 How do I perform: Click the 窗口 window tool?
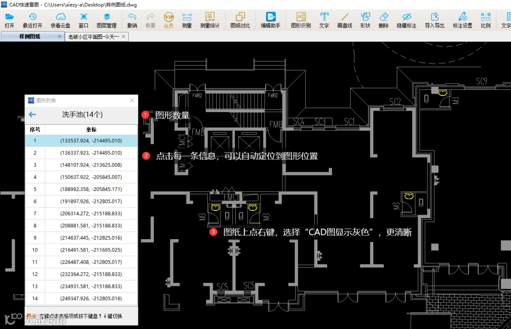click(83, 20)
